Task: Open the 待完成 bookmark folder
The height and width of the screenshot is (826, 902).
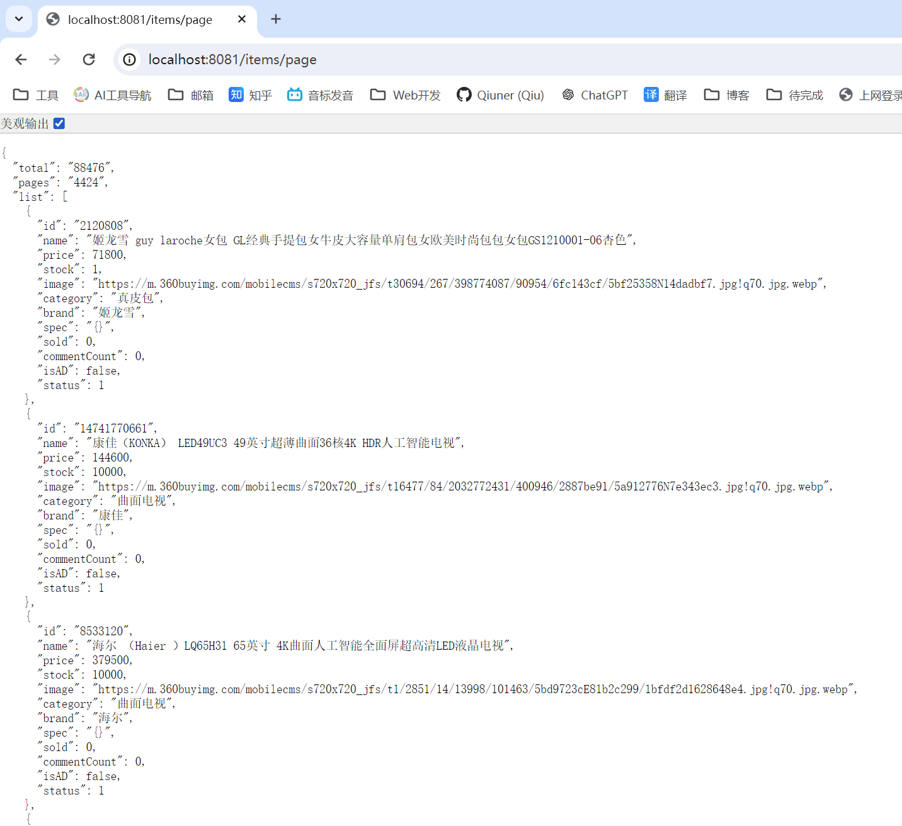Action: pos(795,95)
